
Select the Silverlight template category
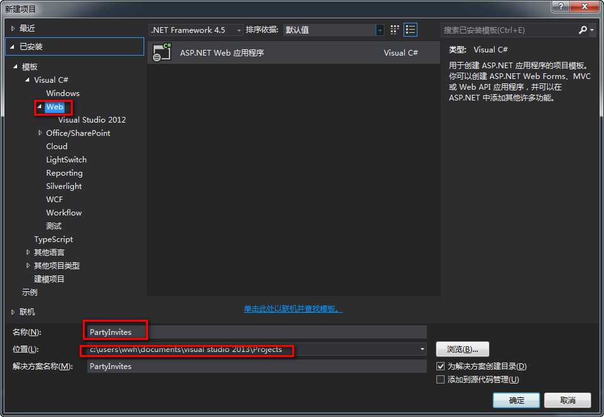coord(64,186)
